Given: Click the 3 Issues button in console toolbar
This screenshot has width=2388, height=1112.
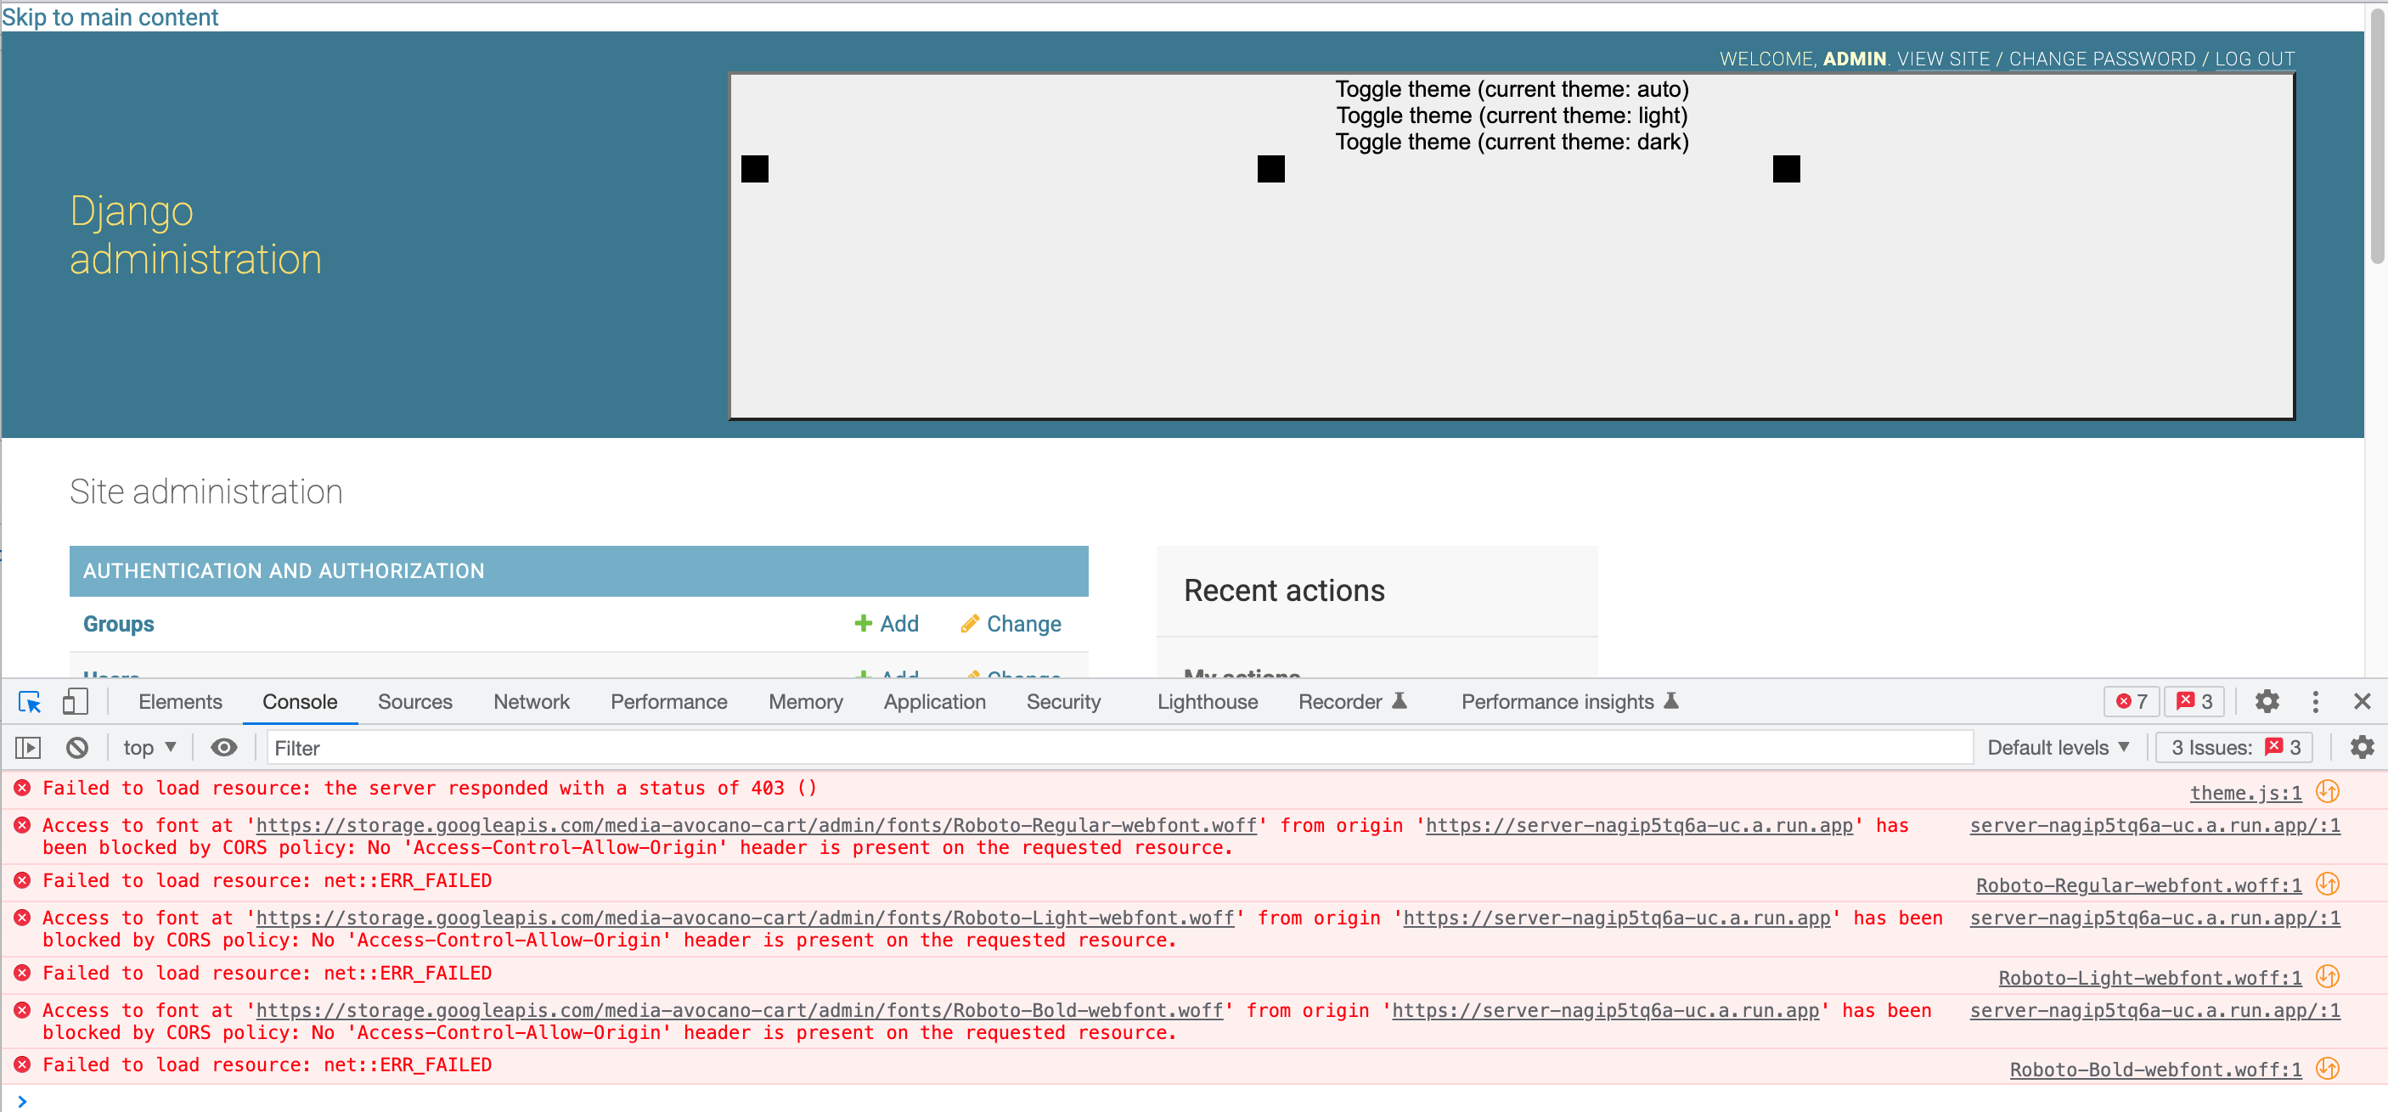Looking at the screenshot, I should coord(2235,748).
